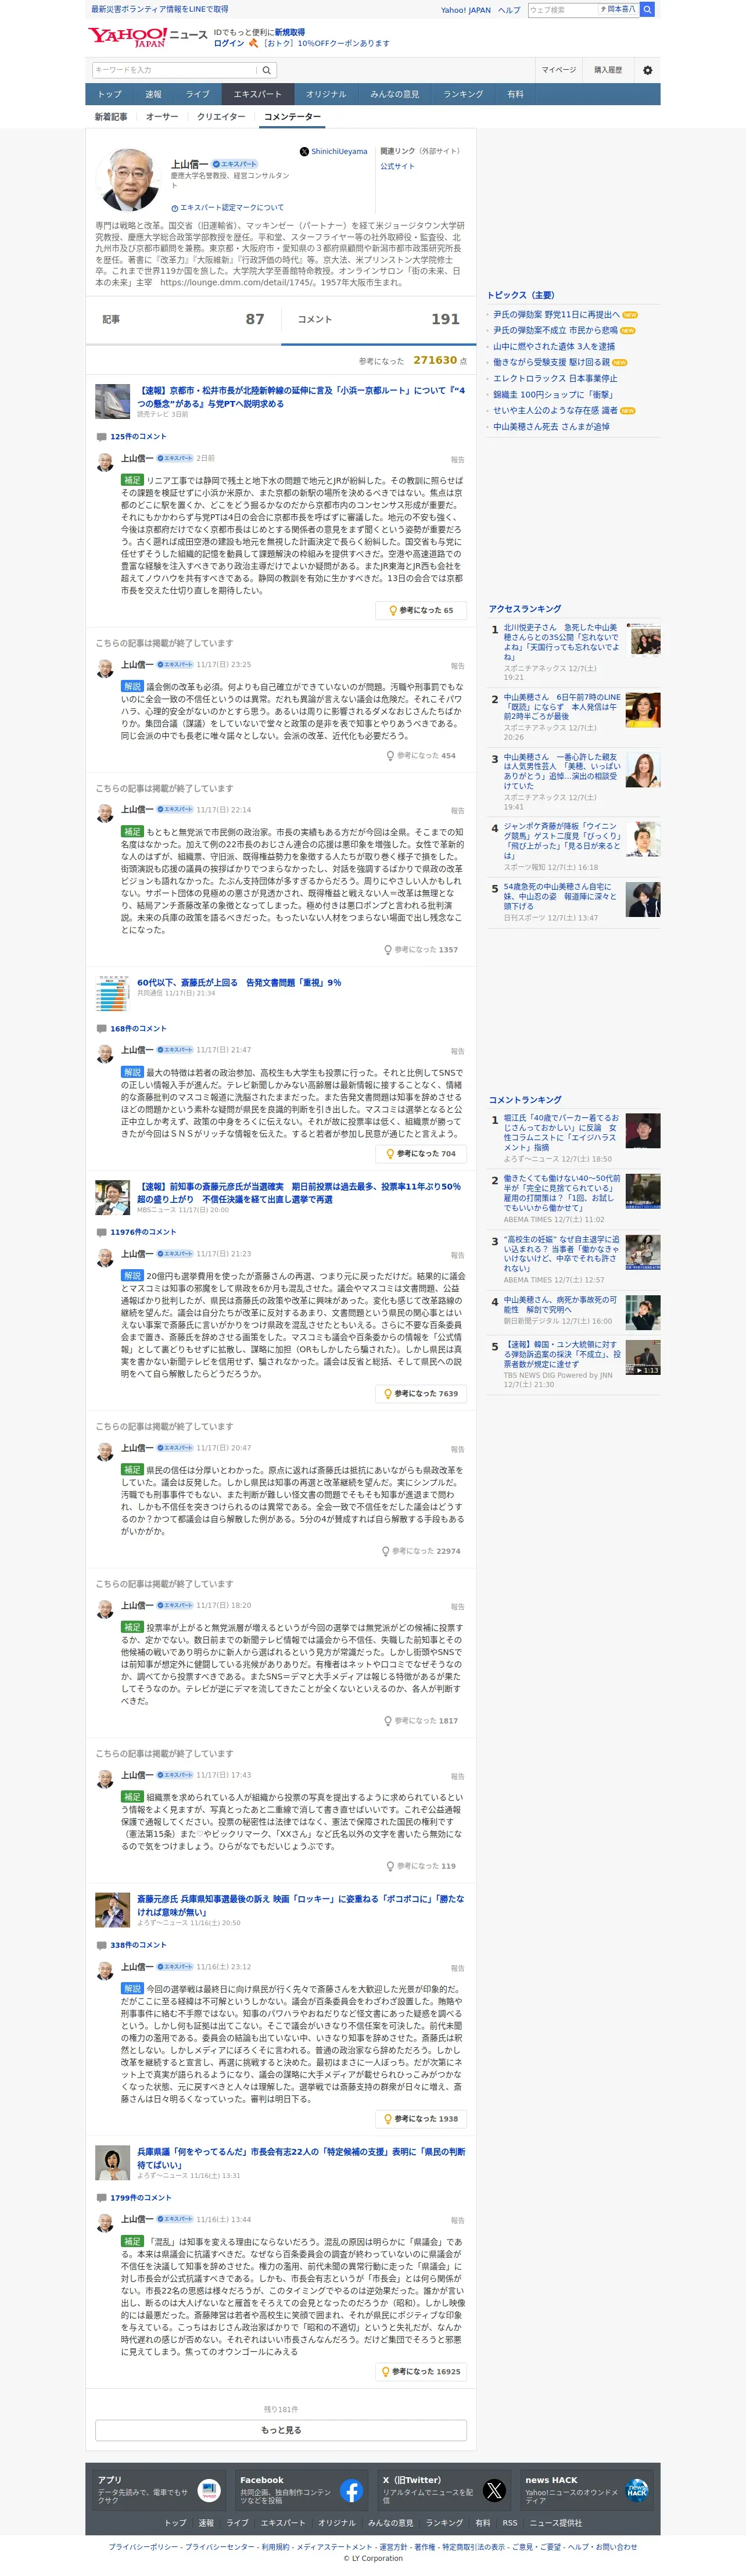Select the オリジナル navigation tab

click(x=326, y=94)
